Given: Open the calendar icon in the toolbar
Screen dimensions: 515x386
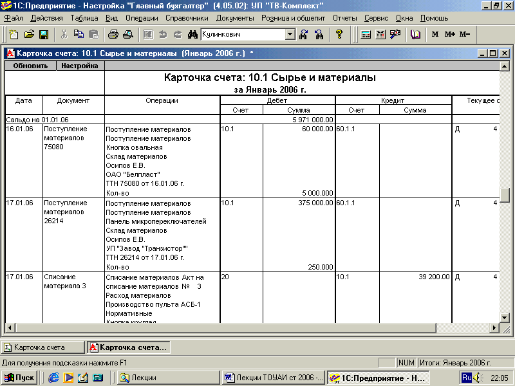Looking at the screenshot, I should (x=380, y=35).
